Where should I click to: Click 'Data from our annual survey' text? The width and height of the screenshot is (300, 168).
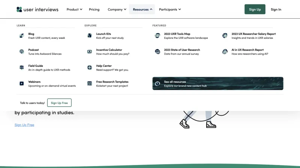(181, 54)
